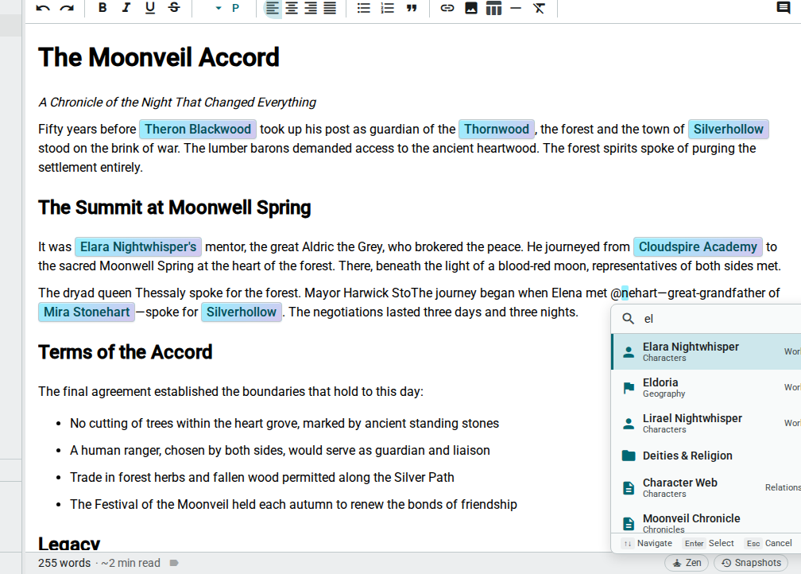Click the Lirael Nightwhisper person icon
The image size is (801, 574).
629,424
